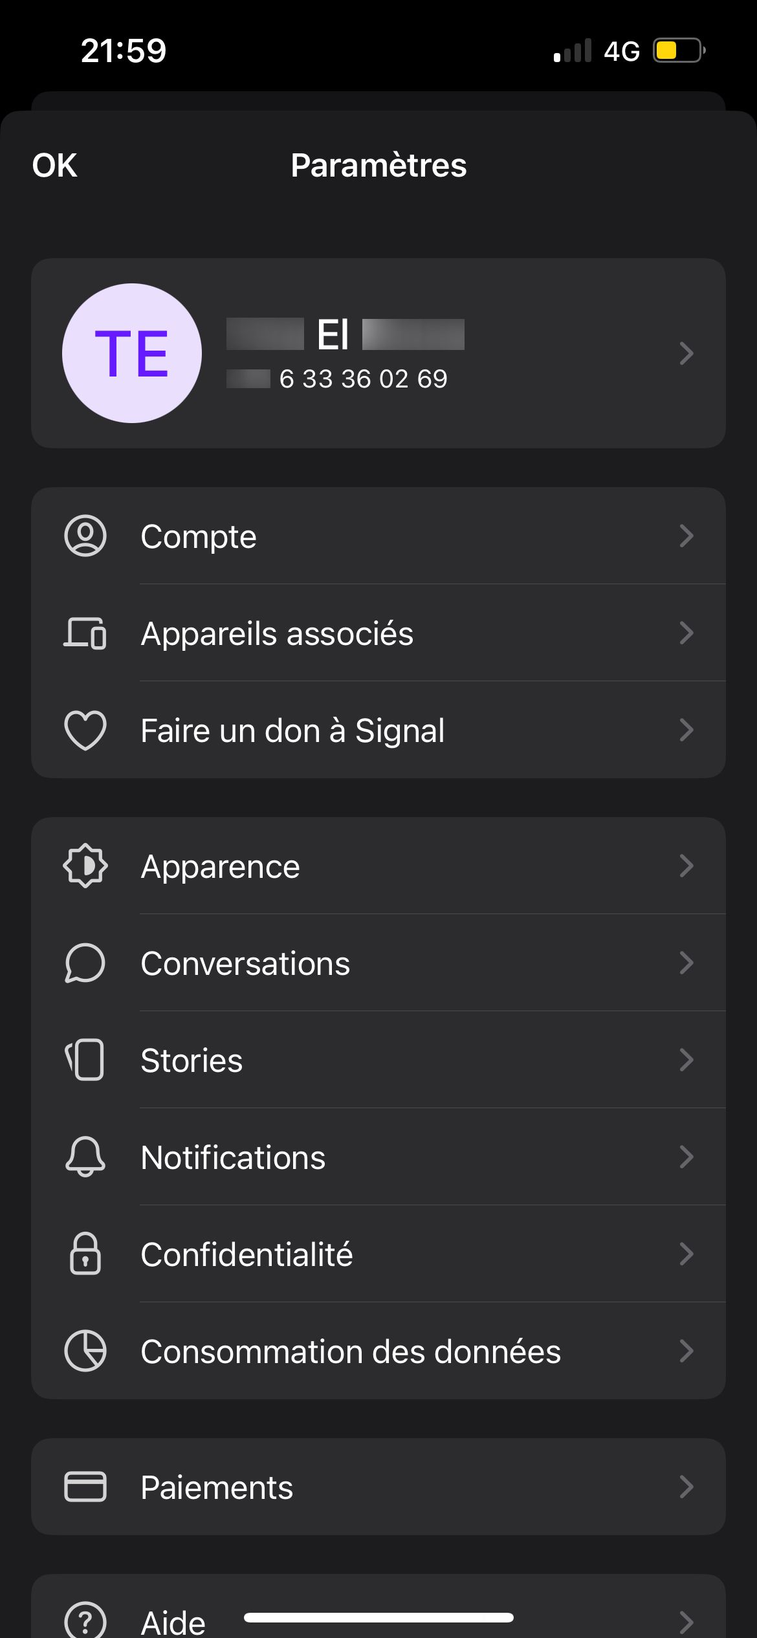Open the Faire un don à Signal entry
757x1638 pixels.
(x=292, y=730)
